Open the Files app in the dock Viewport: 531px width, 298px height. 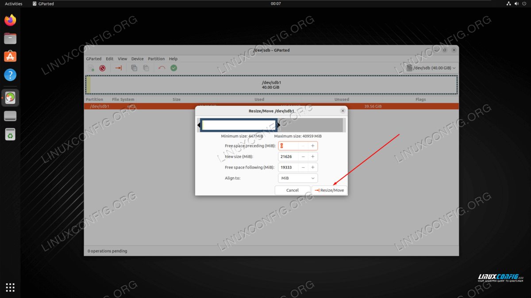[10, 38]
